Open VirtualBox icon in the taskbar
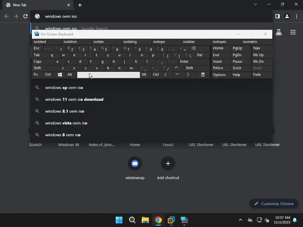Screen dimensions: 303x227 tap(171, 220)
